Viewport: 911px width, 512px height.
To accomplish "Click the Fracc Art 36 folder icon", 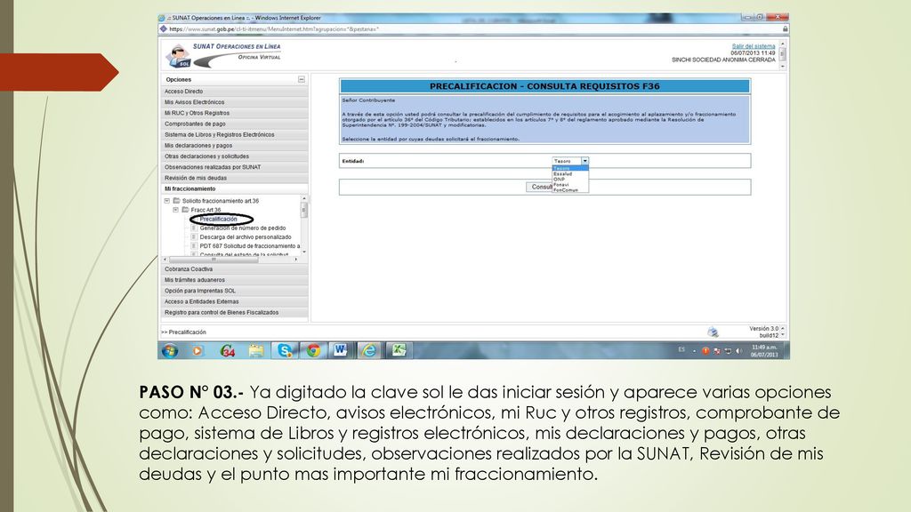I will pyautogui.click(x=185, y=210).
